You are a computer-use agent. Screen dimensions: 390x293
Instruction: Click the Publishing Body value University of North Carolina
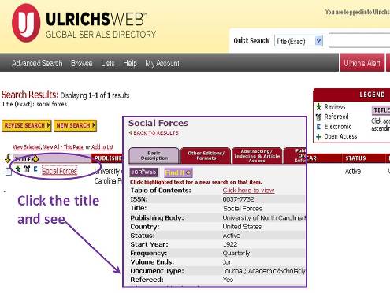264,217
